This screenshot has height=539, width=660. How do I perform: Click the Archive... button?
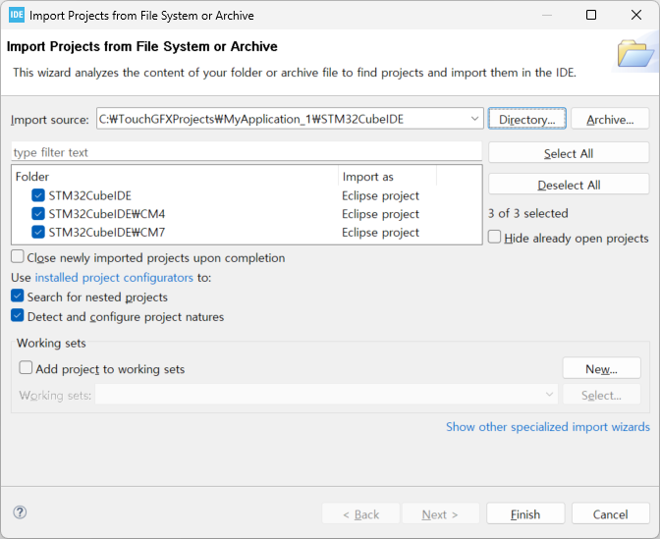tap(610, 119)
